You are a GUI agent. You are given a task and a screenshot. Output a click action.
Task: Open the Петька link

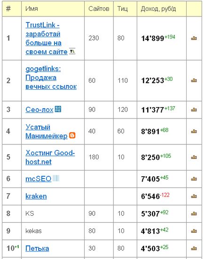point(37,249)
